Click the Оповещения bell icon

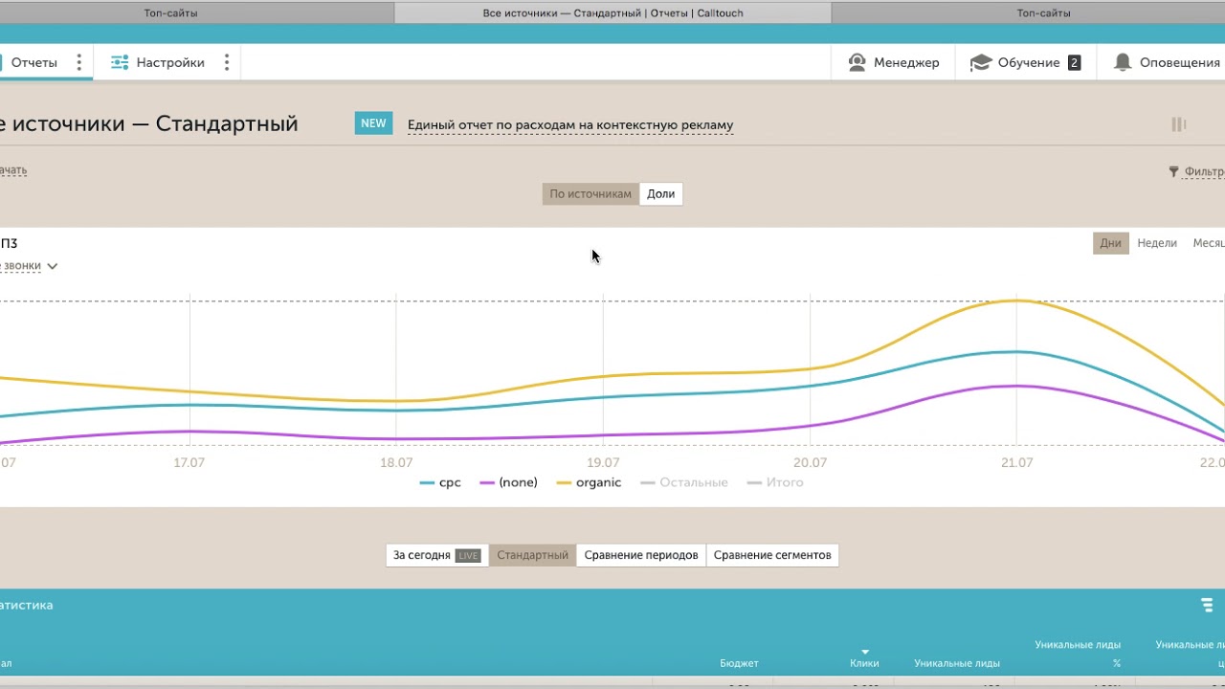tap(1123, 62)
